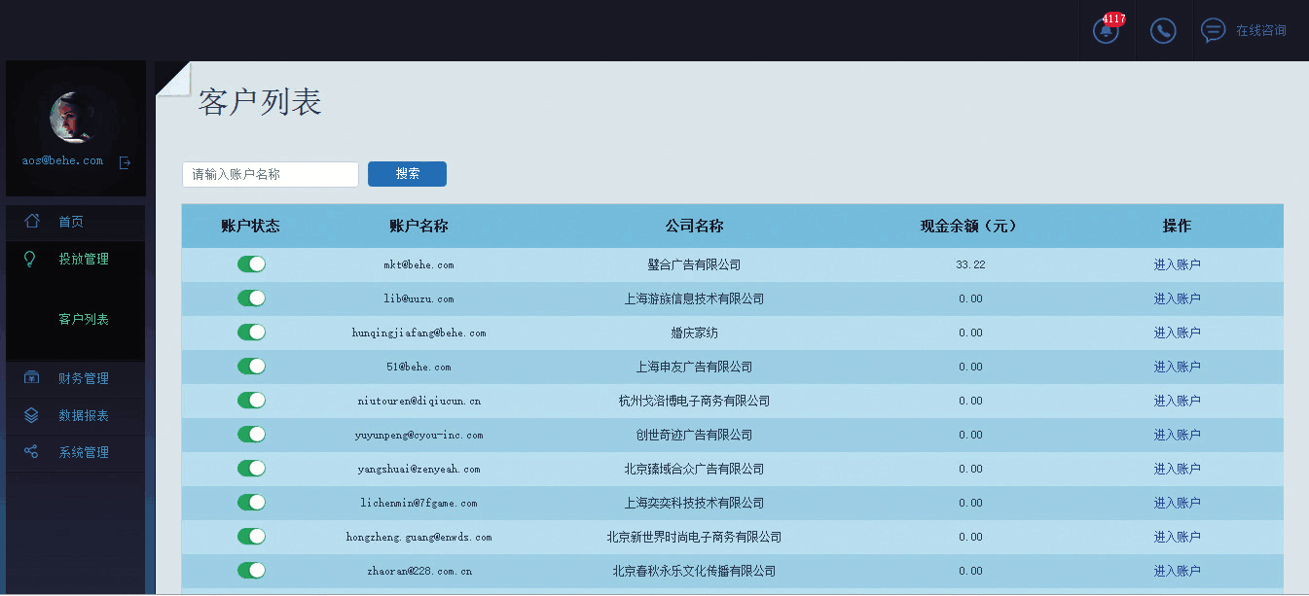Click the account name hunqingjiafang@behe.com

(418, 333)
